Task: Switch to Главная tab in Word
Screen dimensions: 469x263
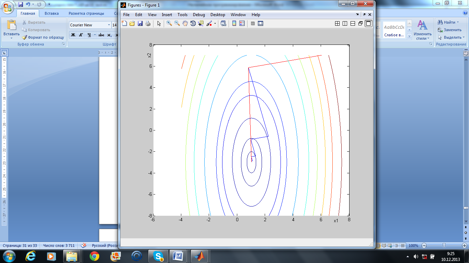Action: 28,13
